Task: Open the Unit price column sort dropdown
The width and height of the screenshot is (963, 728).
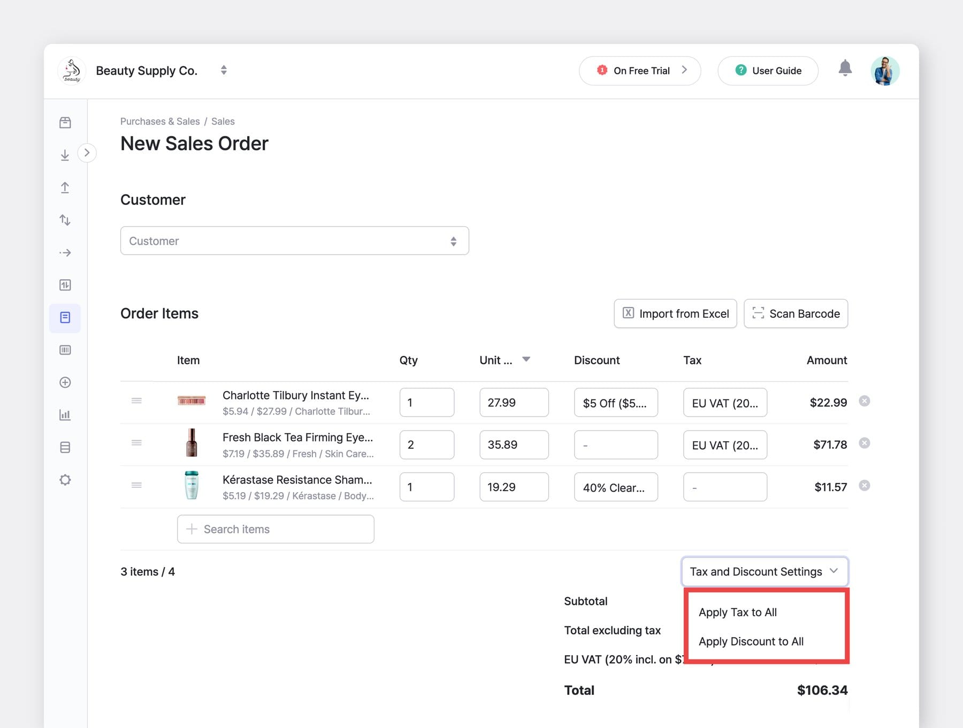Action: pyautogui.click(x=526, y=359)
